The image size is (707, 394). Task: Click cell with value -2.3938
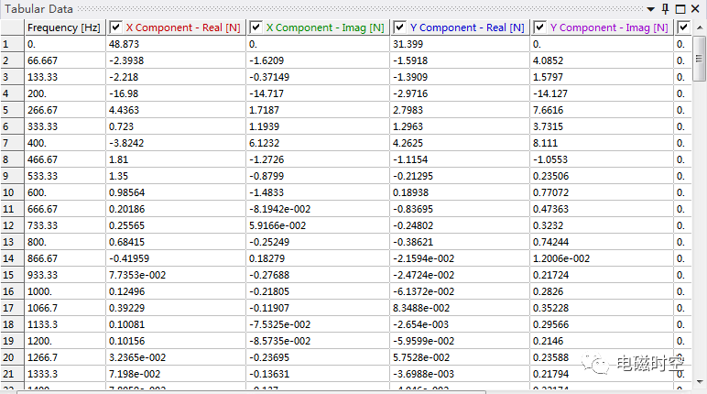(176, 60)
